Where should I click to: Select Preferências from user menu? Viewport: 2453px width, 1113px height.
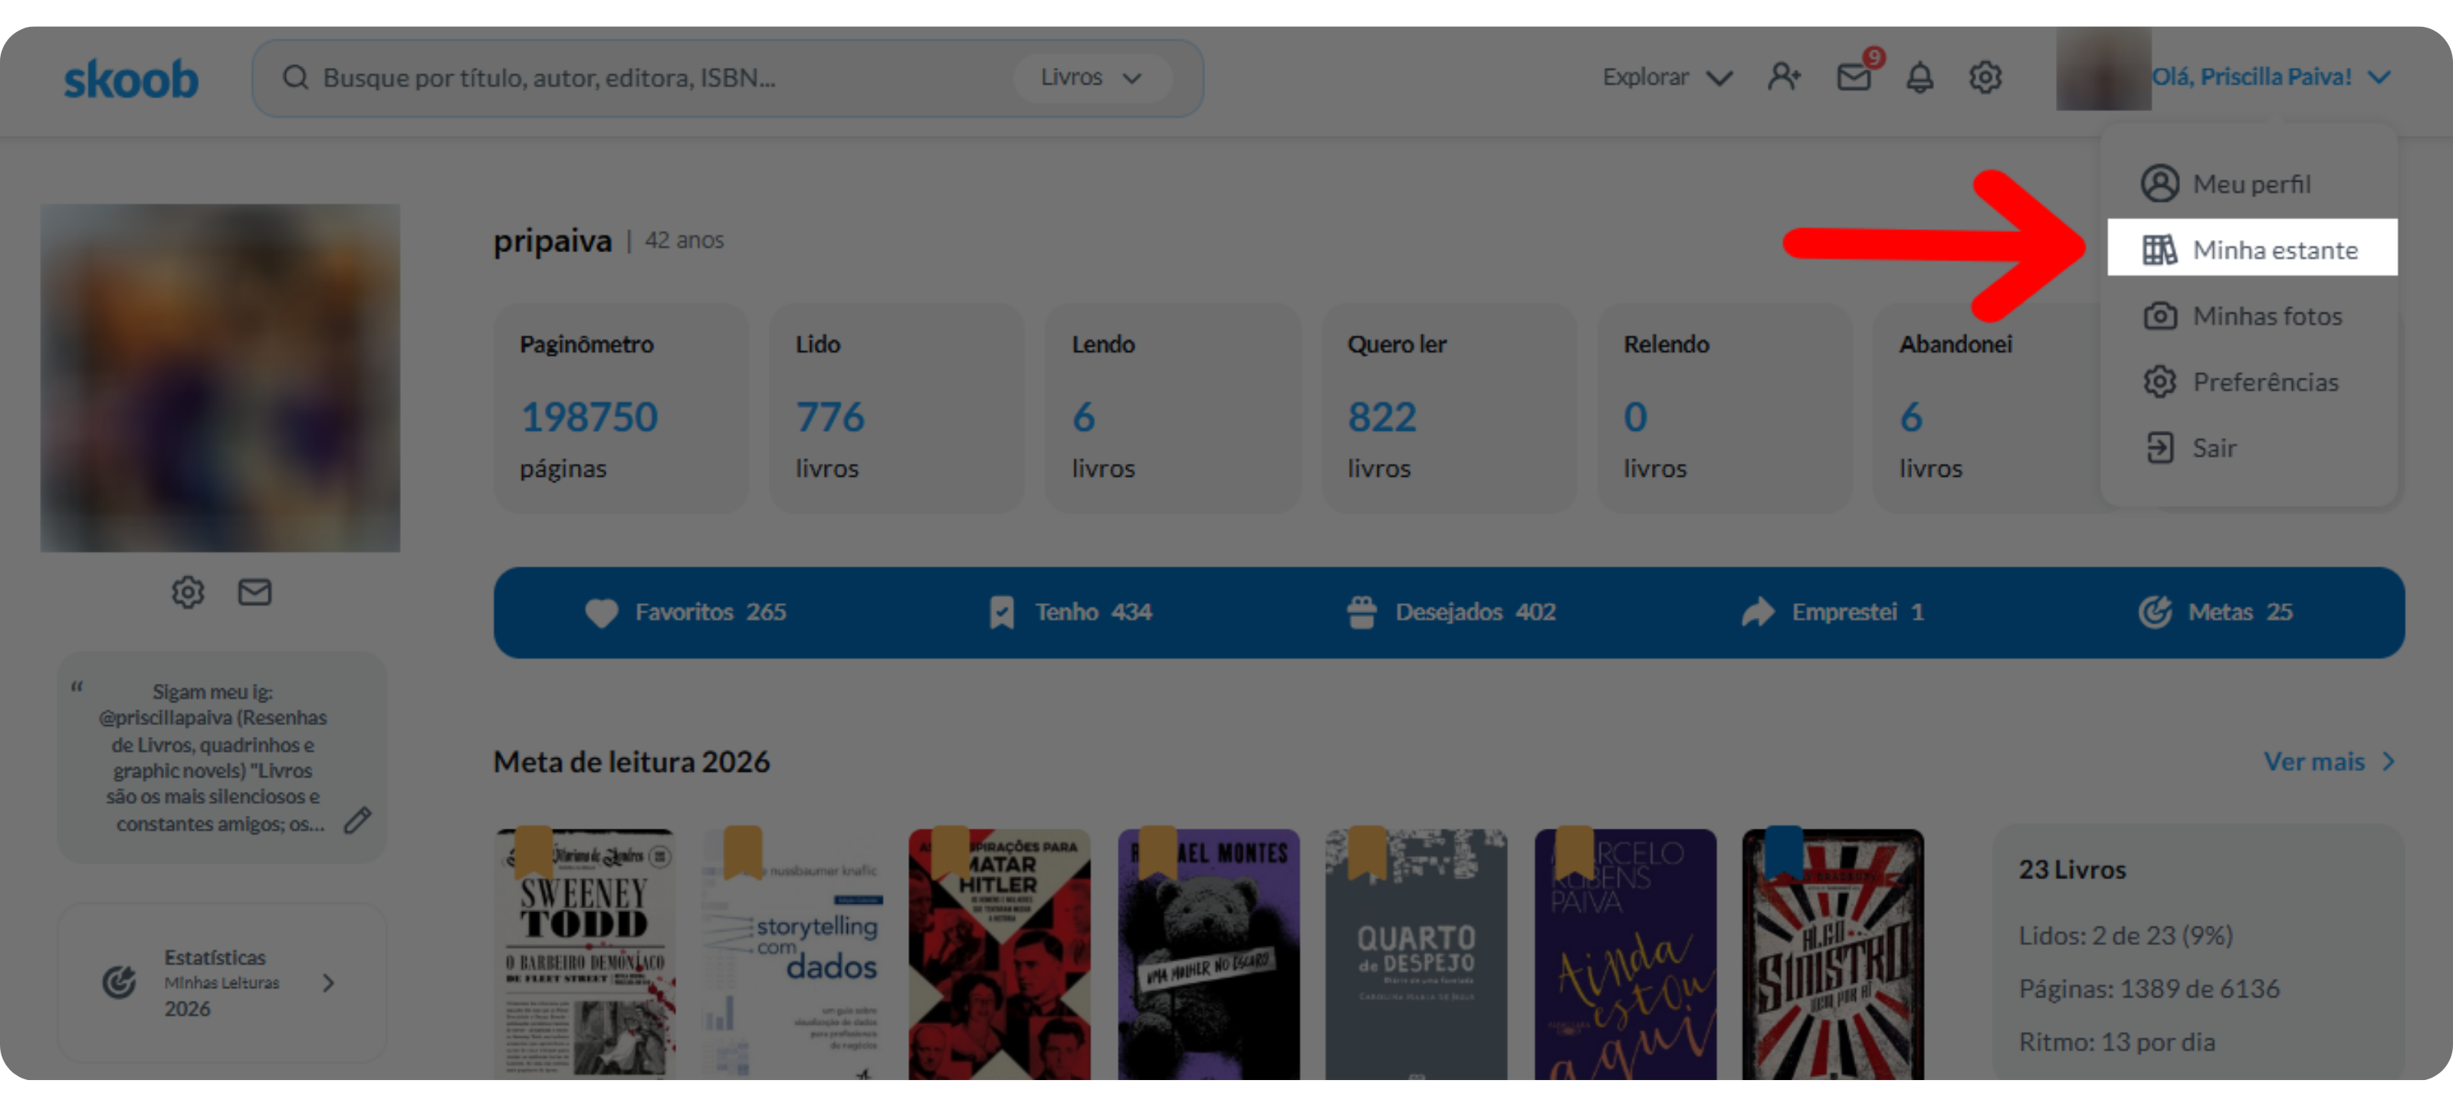[x=2252, y=381]
